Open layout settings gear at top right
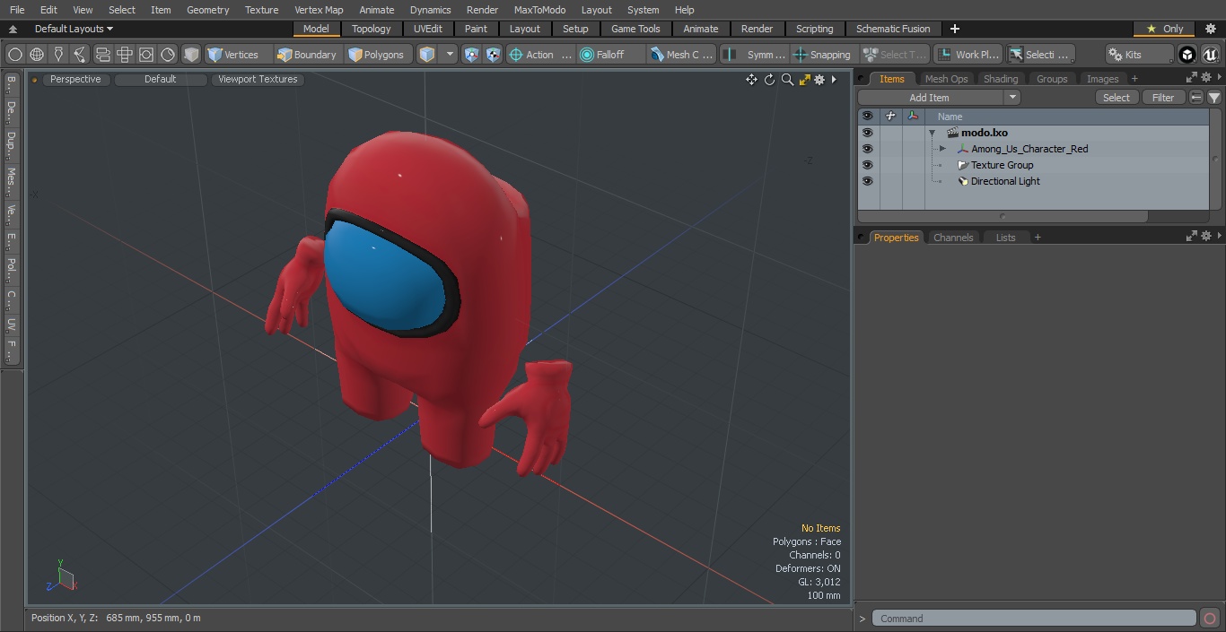The width and height of the screenshot is (1226, 632). pos(1211,29)
